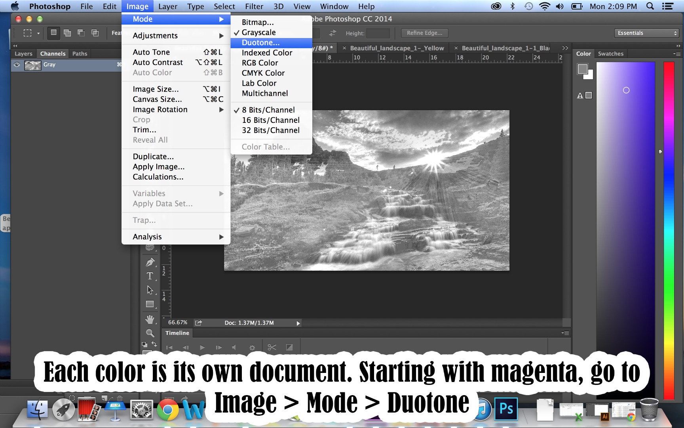This screenshot has width=684, height=428.
Task: Select Duotone from the Mode submenu
Action: coord(261,42)
